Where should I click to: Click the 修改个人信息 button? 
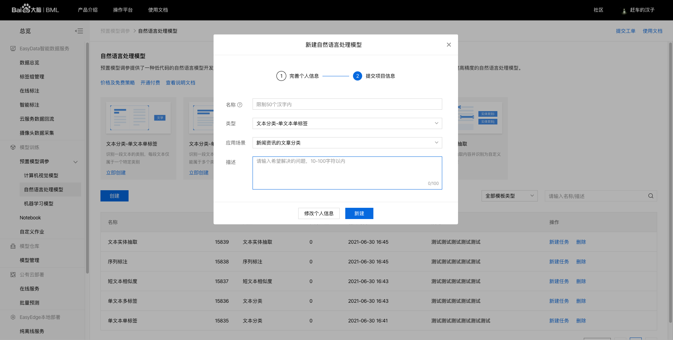[319, 213]
